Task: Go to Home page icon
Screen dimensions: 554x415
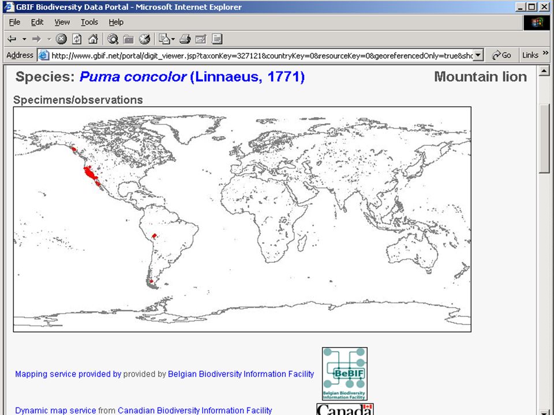Action: 93,39
